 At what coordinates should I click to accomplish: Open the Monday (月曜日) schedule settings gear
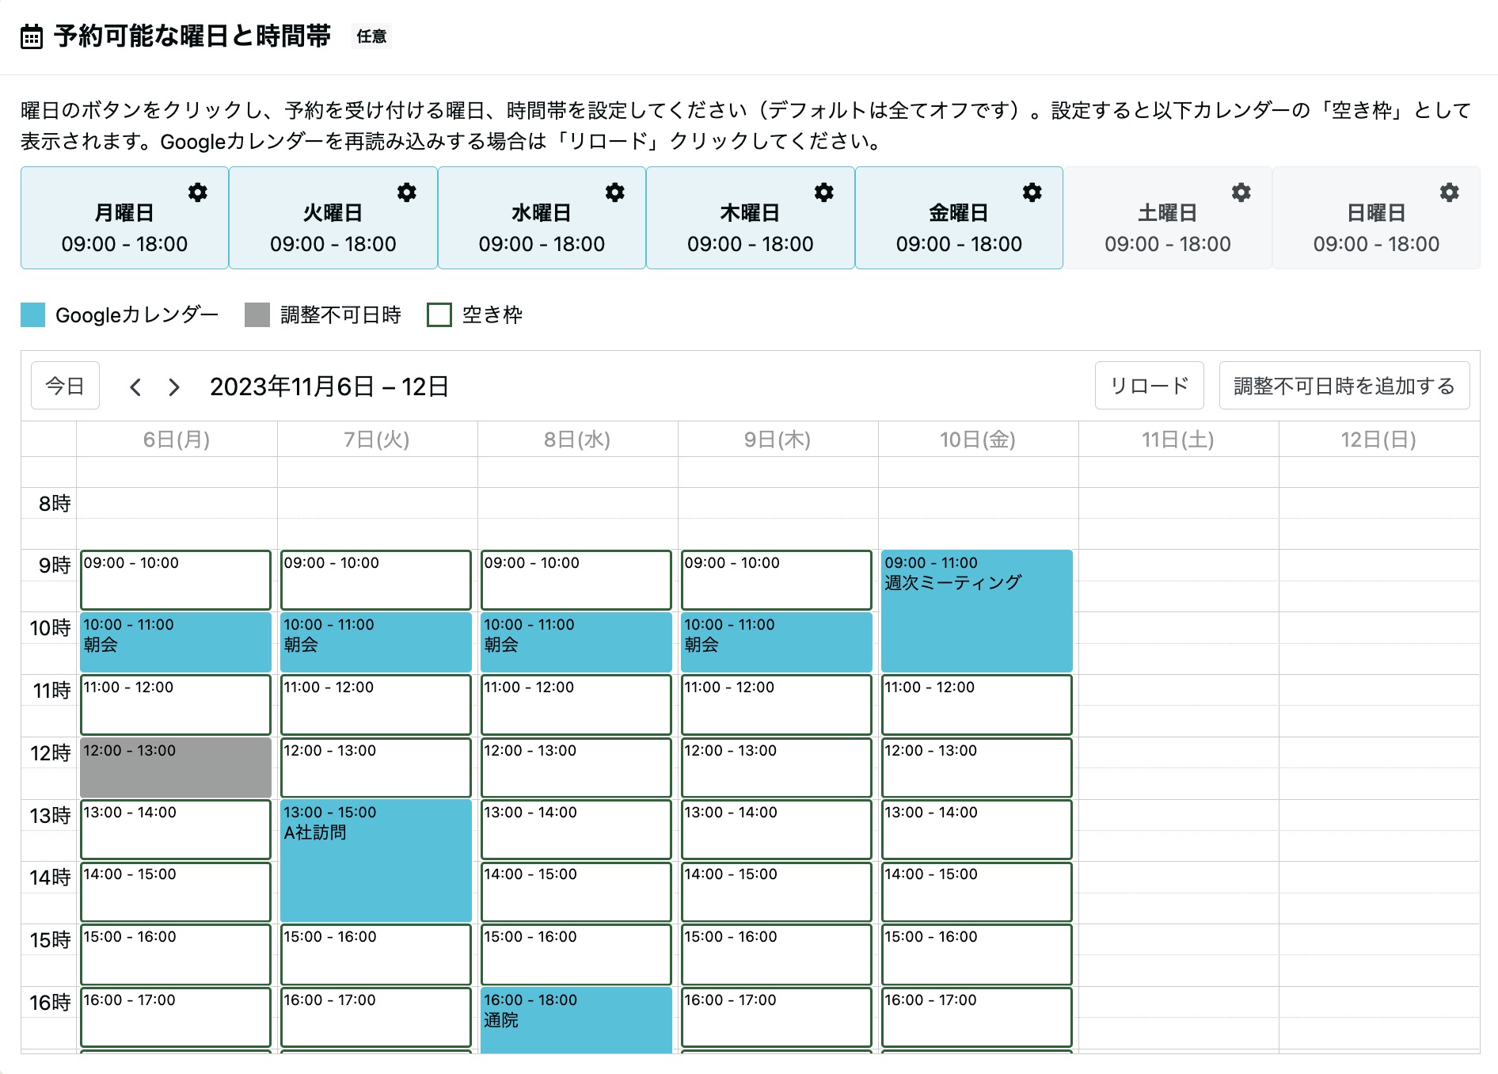(198, 192)
